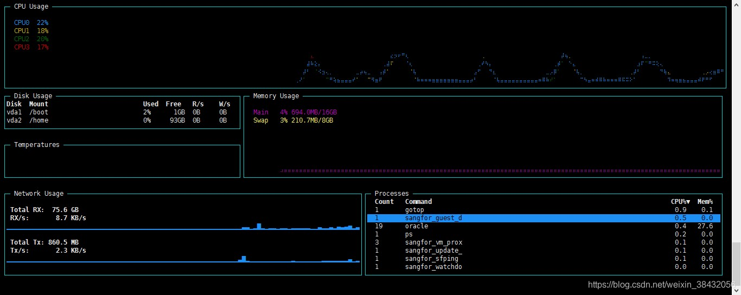Select the sangfor_watchdo process row
The image size is (741, 295).
[x=544, y=267]
